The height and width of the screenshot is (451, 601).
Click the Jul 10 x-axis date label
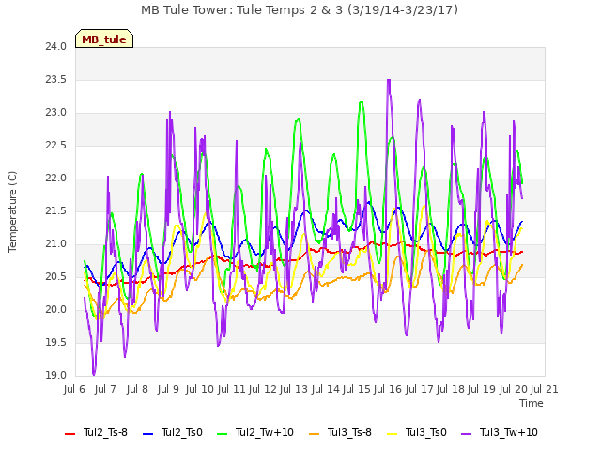click(x=200, y=390)
